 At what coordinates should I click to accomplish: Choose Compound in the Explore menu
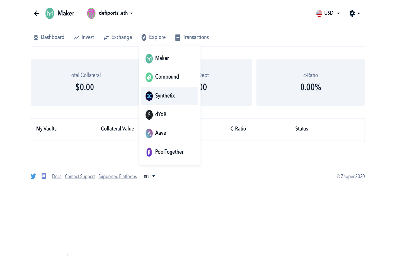click(x=170, y=77)
